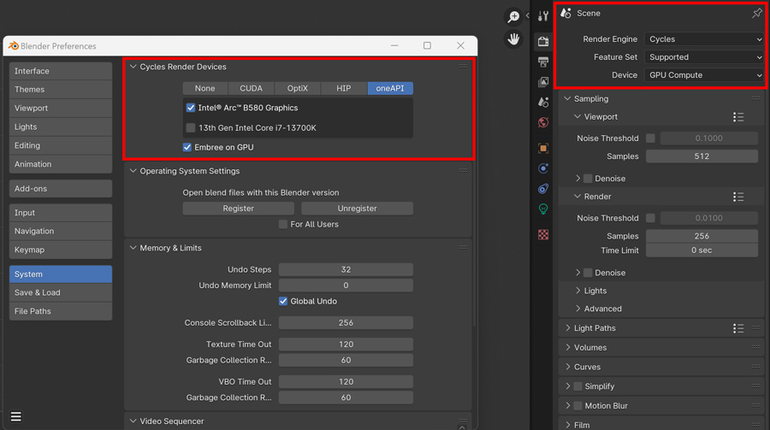Enable 13th Gen Intel Core i7-13700K device
Image resolution: width=770 pixels, height=430 pixels.
pos(191,127)
